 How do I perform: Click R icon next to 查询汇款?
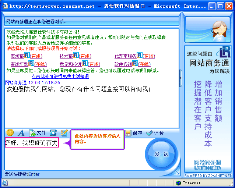31,63
